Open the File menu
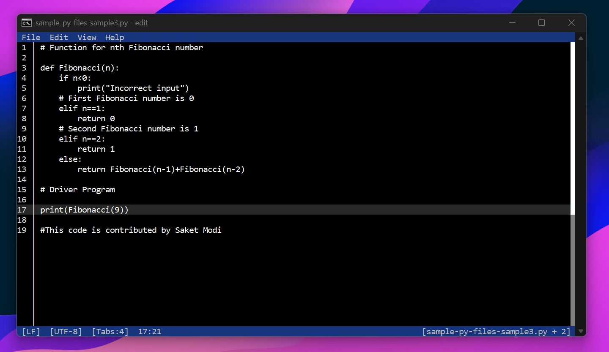The width and height of the screenshot is (609, 352). [x=31, y=37]
